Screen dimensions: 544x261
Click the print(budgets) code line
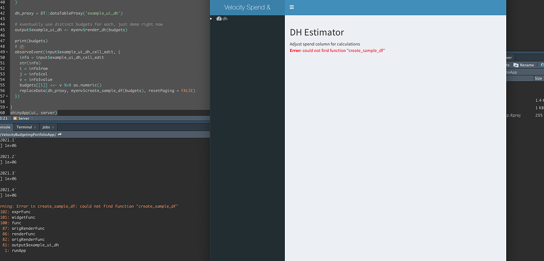[31, 41]
